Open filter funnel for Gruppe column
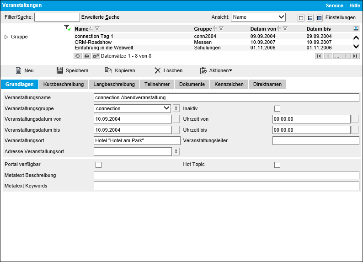The image size is (363, 262). (221, 28)
